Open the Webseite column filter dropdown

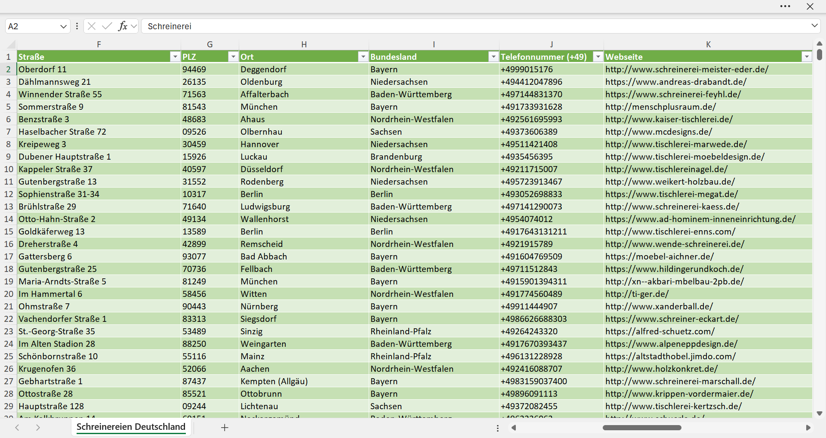tap(807, 57)
